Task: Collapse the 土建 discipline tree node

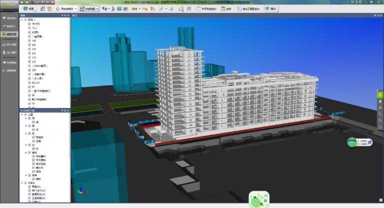Action: click(22, 114)
